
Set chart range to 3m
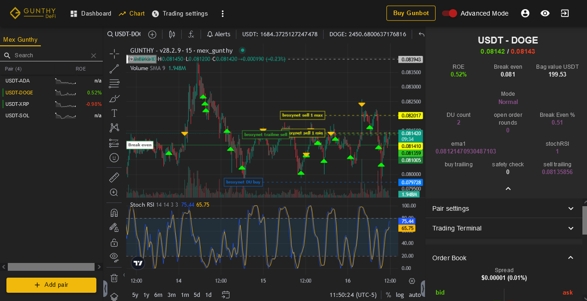tap(172, 295)
